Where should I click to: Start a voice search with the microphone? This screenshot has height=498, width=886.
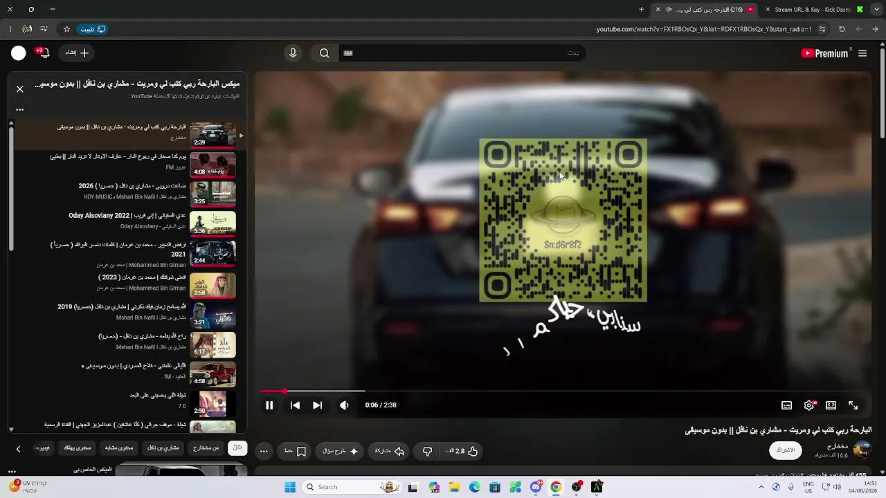pos(293,53)
